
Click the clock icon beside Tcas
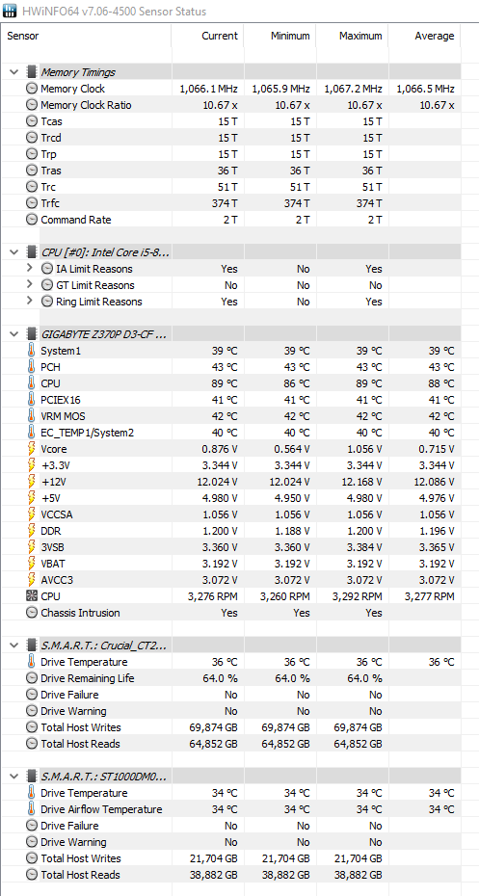click(32, 121)
